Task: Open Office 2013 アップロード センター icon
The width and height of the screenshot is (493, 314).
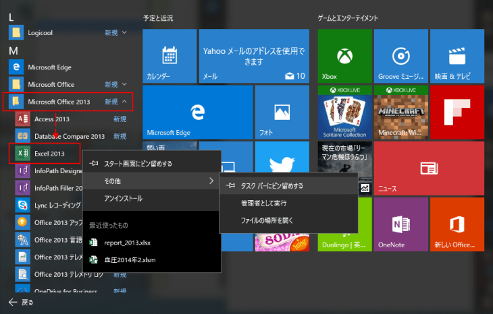Action: point(23,222)
